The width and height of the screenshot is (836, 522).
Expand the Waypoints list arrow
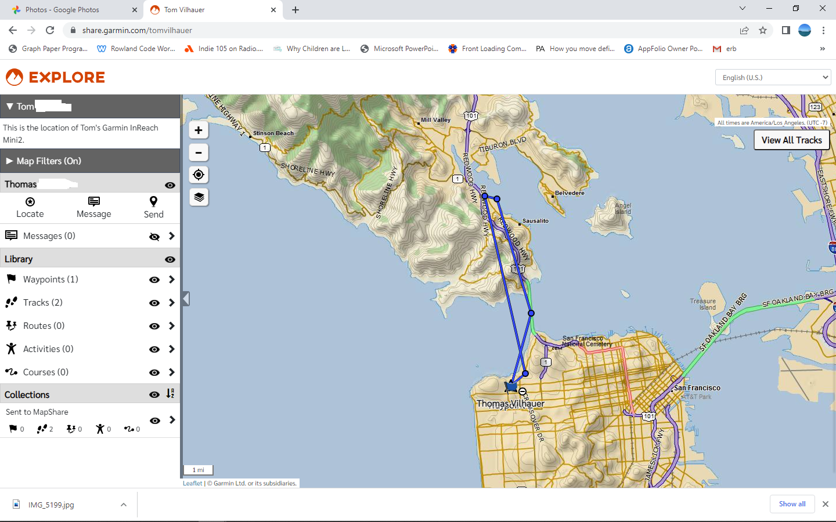171,280
